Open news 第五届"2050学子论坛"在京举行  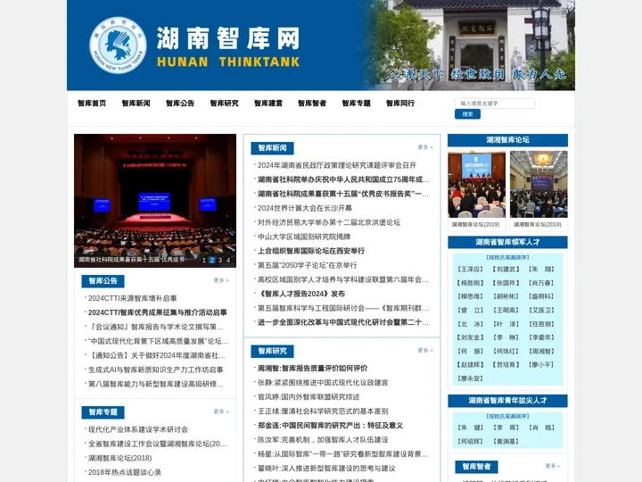pyautogui.click(x=307, y=265)
